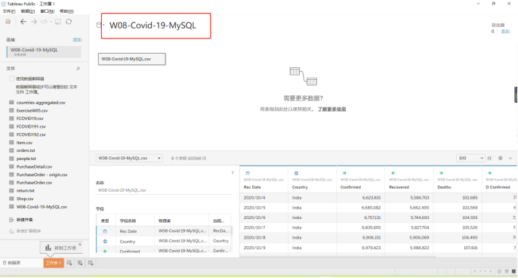
Task: Select FCOVID19.csv in file list
Action: (29, 119)
